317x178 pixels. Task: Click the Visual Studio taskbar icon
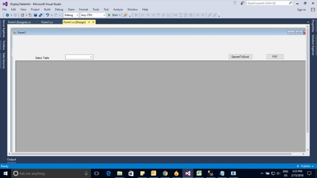click(x=188, y=173)
